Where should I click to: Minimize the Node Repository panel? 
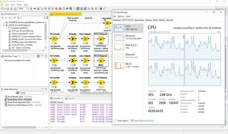tap(42, 89)
